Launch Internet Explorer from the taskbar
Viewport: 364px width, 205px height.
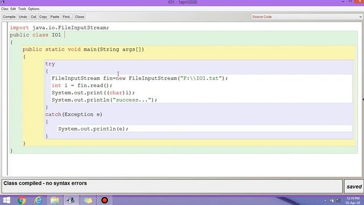(38, 200)
